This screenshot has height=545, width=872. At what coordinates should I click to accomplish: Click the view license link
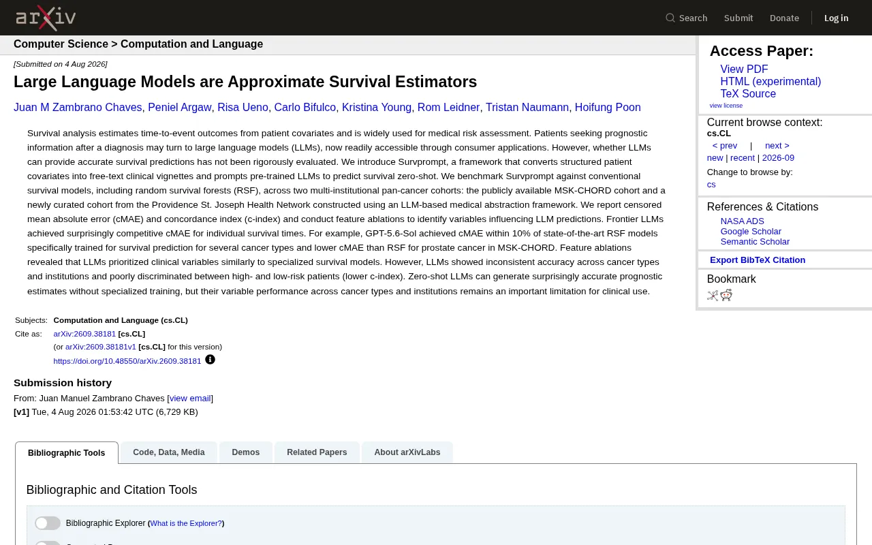(x=726, y=106)
